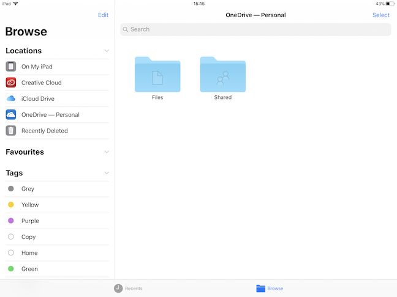Screen dimensions: 397x297
Task: Tap the Locations section heading
Action: pyautogui.click(x=23, y=51)
